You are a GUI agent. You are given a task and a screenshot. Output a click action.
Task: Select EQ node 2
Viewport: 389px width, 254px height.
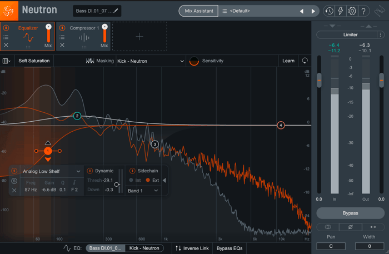(x=77, y=116)
